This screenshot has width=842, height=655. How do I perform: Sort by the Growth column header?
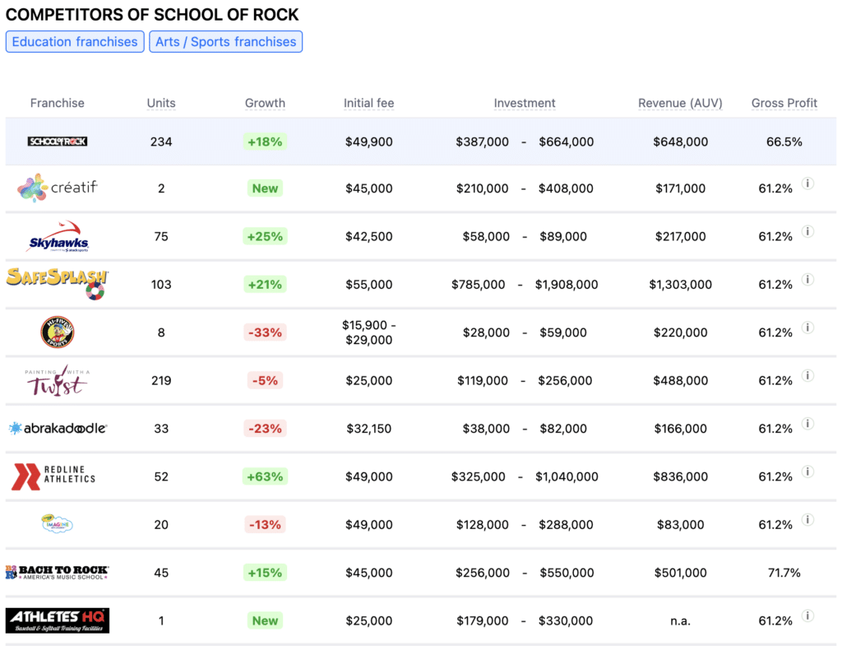click(266, 103)
